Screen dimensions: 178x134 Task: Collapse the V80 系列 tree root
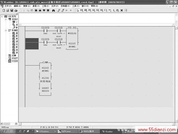[x=2, y=16]
